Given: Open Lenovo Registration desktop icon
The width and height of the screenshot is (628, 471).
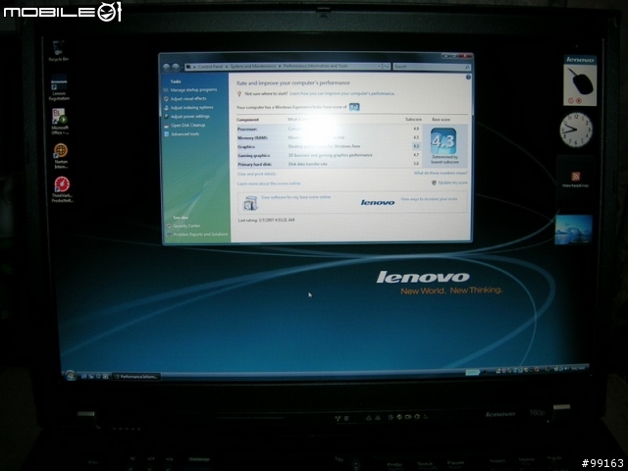Looking at the screenshot, I should tap(59, 87).
